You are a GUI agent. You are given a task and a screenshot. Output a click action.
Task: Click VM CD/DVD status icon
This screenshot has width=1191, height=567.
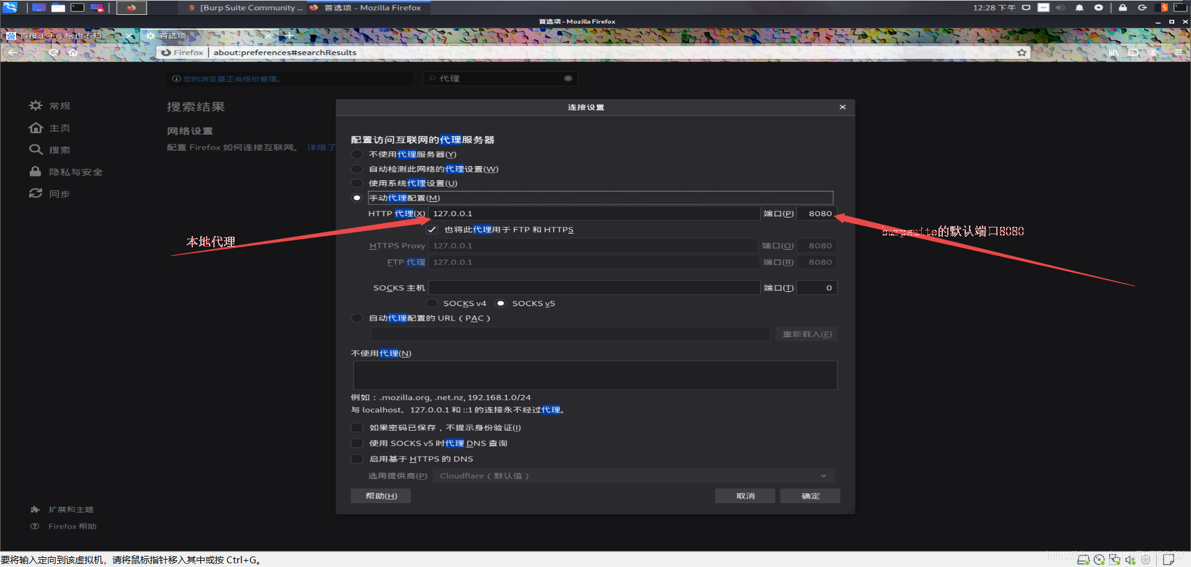(x=1099, y=560)
